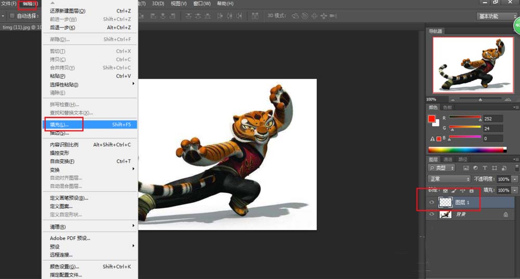This screenshot has width=520, height=279.
Task: Select 自由变换(F) in the menu
Action: [62, 161]
